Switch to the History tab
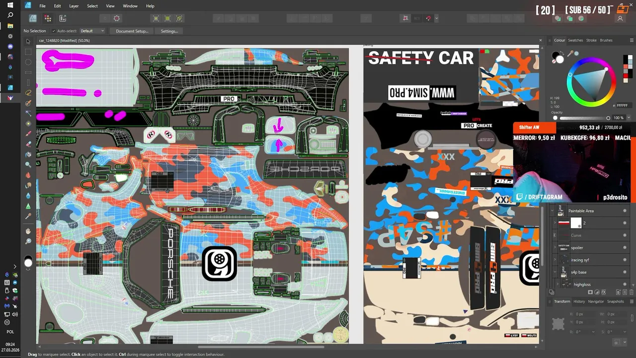This screenshot has width=636, height=358. click(x=579, y=301)
